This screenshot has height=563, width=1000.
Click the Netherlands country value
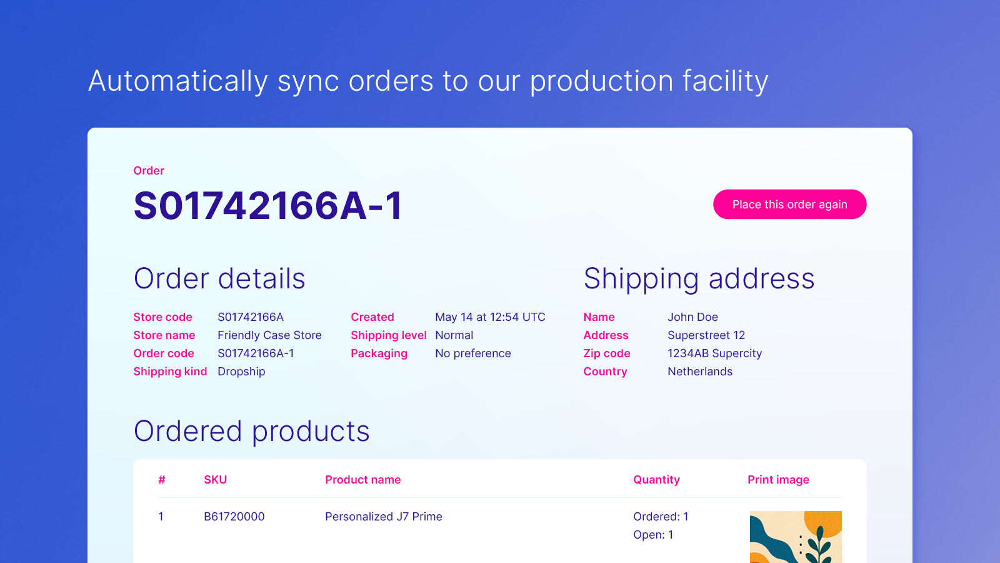click(700, 372)
